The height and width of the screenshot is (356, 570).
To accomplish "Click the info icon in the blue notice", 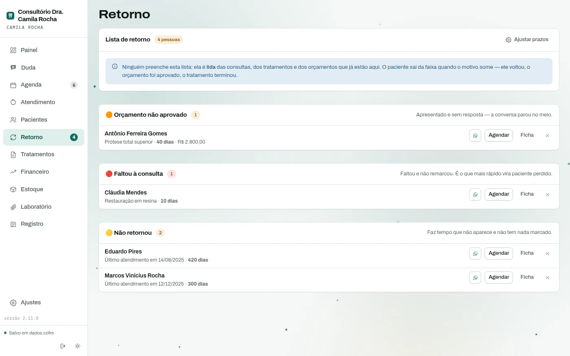I will point(115,67).
